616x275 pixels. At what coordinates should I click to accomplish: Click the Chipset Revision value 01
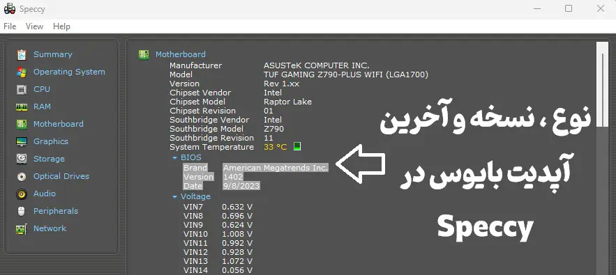tap(269, 111)
